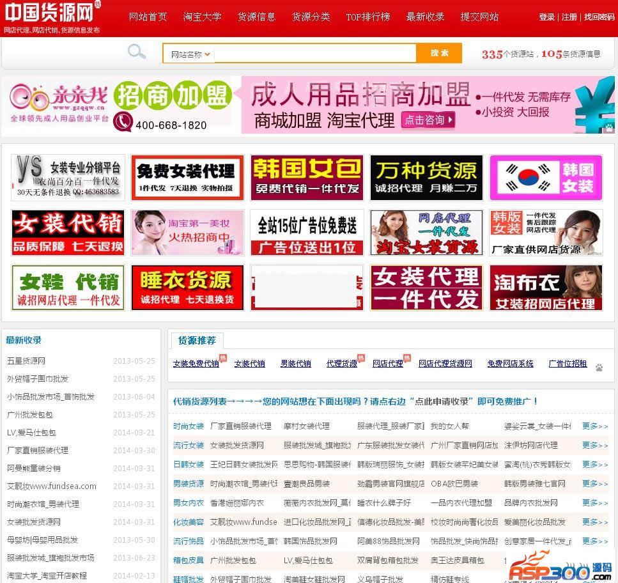
Task: Click the 网店代理货源网 link
Action: pos(445,364)
